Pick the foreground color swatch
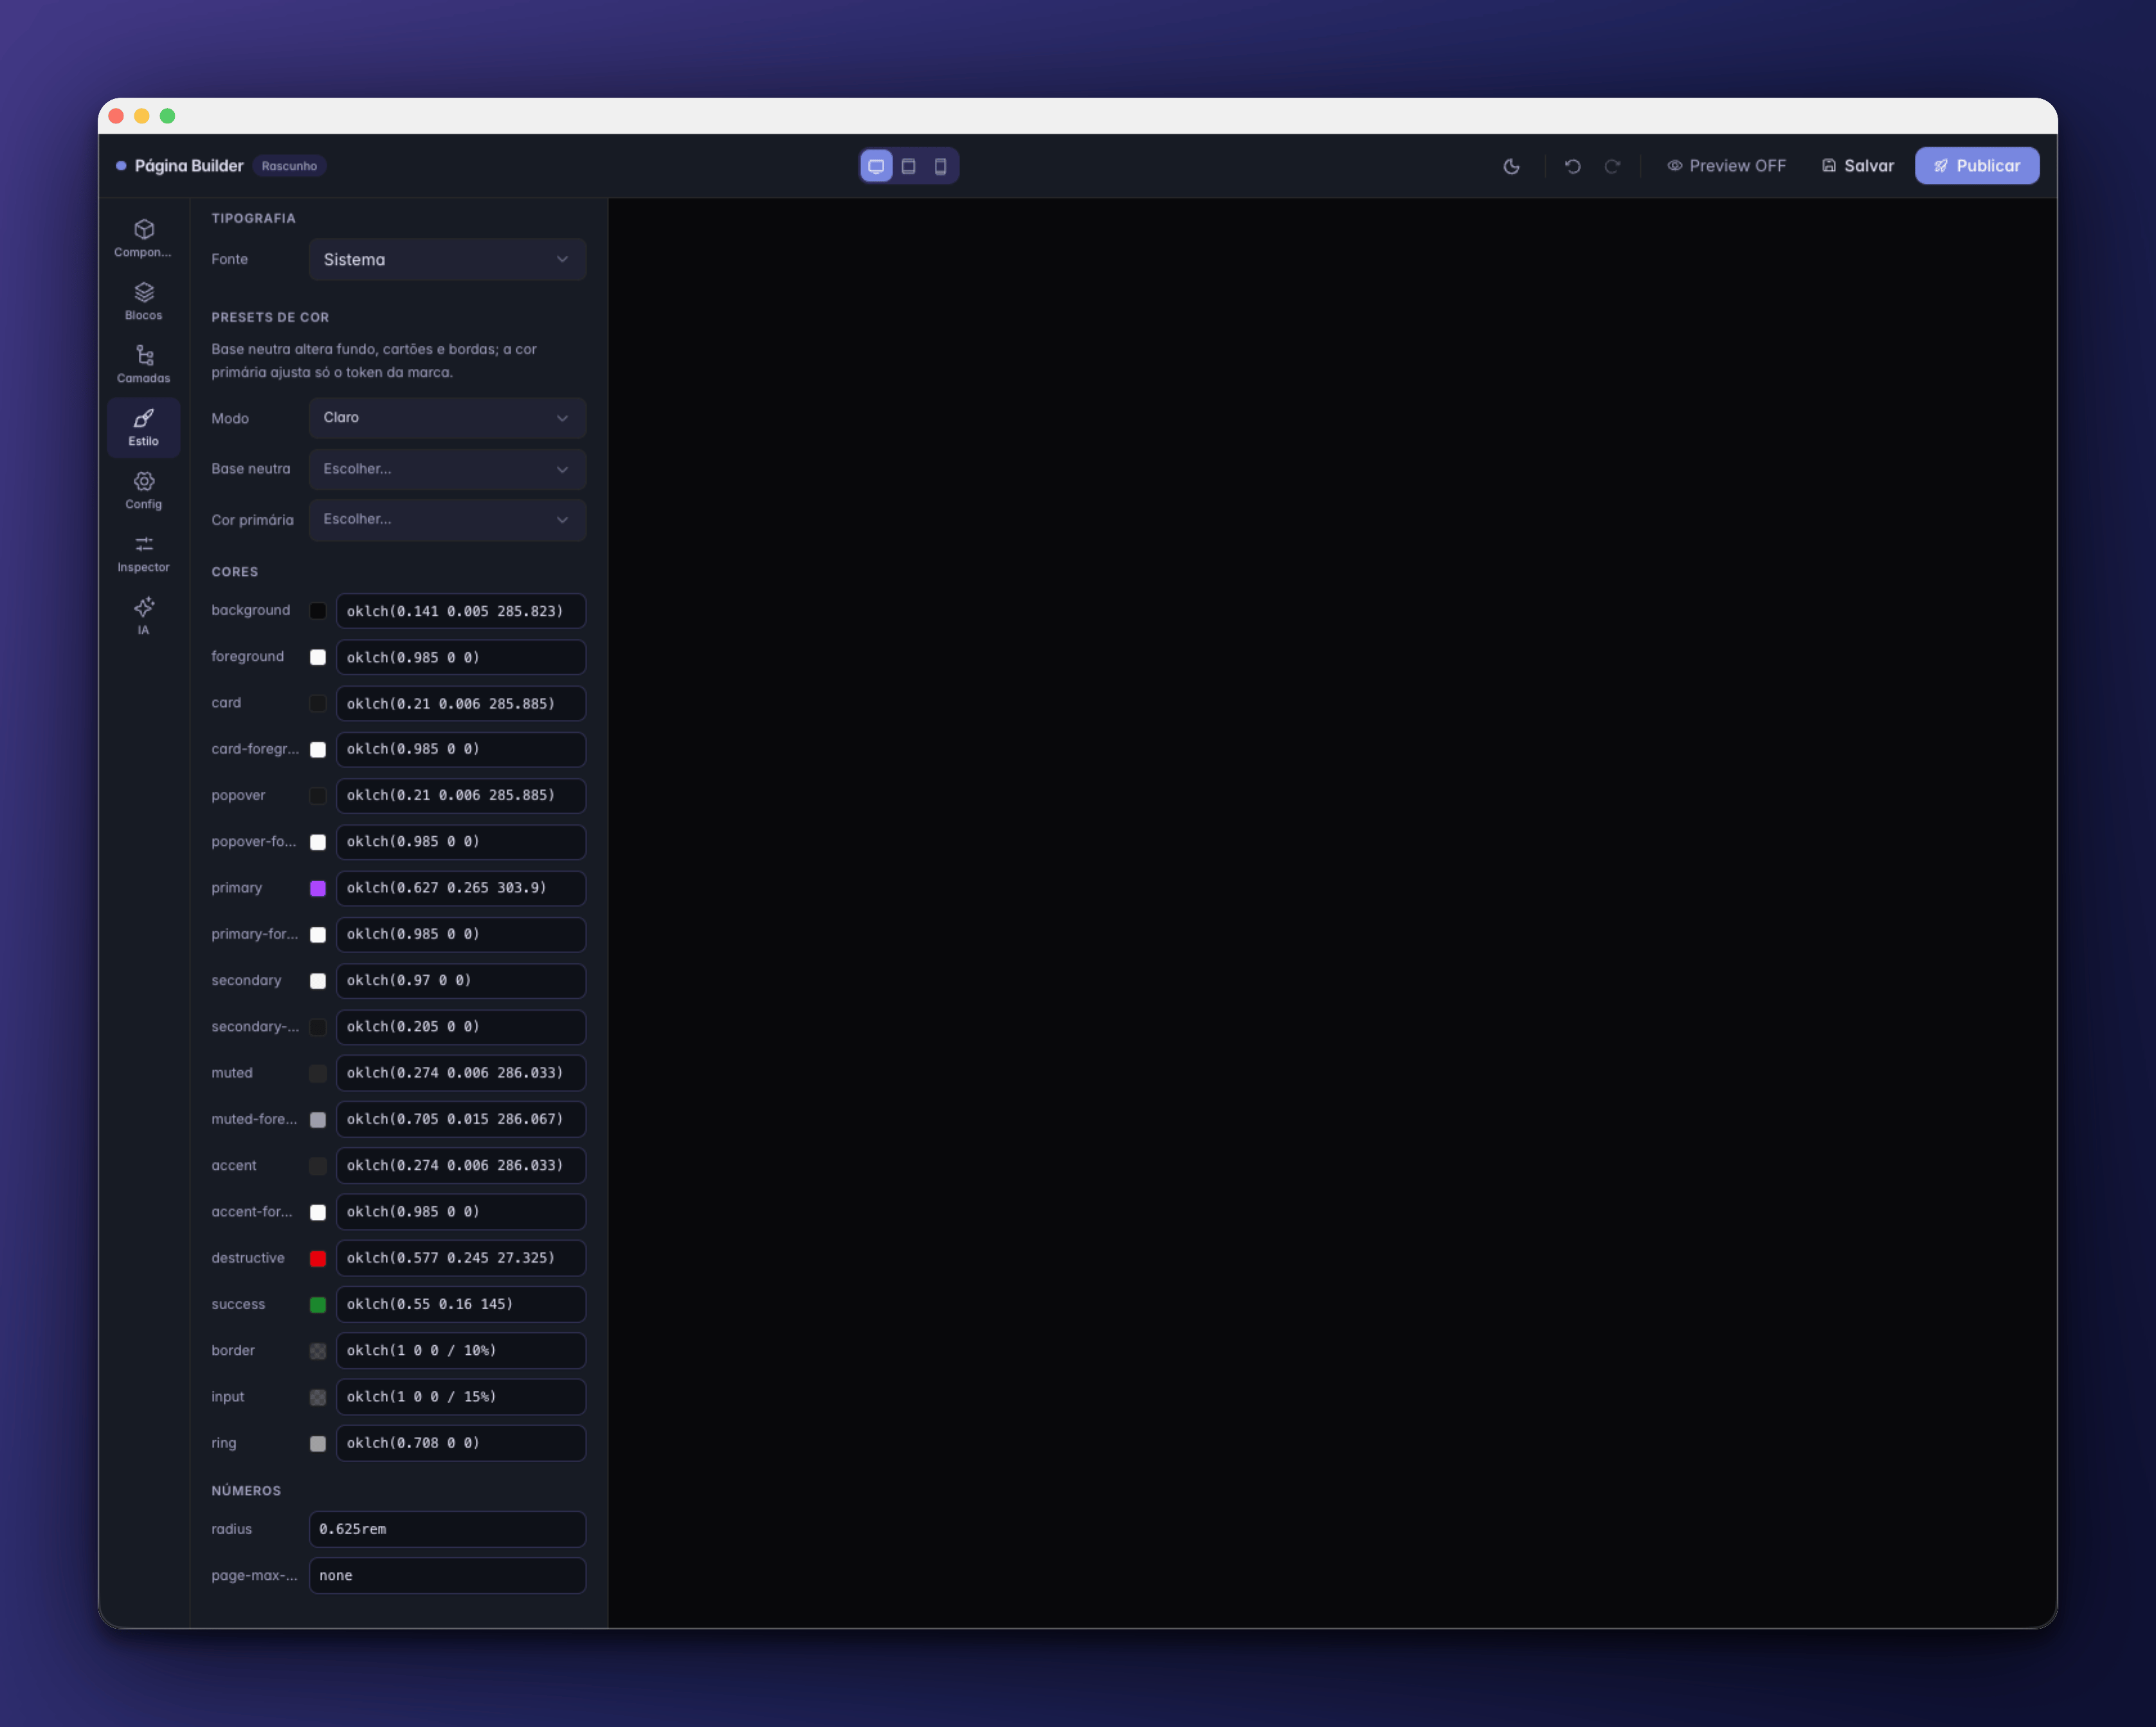The image size is (2156, 1727). pos(318,657)
